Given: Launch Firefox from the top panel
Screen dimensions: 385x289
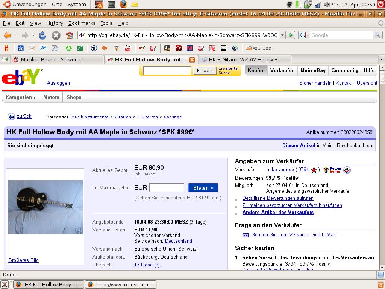Looking at the screenshot, I should 123,4.
